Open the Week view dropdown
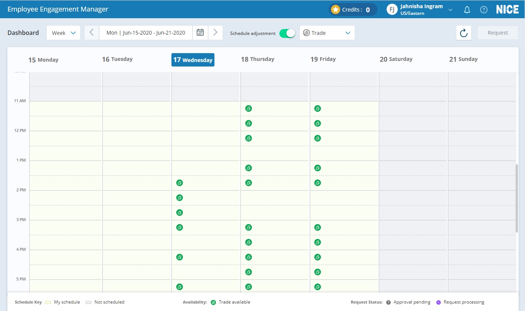This screenshot has height=311, width=525. point(63,33)
